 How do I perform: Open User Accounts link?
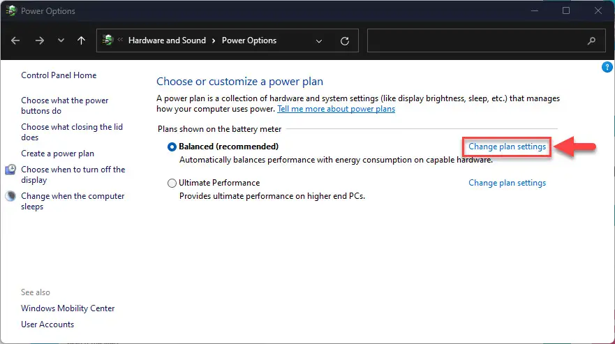pos(47,324)
